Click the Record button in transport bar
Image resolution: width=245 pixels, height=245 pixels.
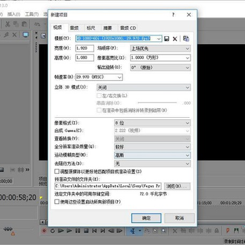click(44, 231)
